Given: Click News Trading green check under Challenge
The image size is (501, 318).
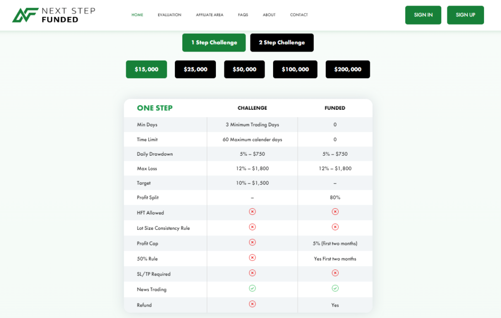Looking at the screenshot, I should coord(252,288).
